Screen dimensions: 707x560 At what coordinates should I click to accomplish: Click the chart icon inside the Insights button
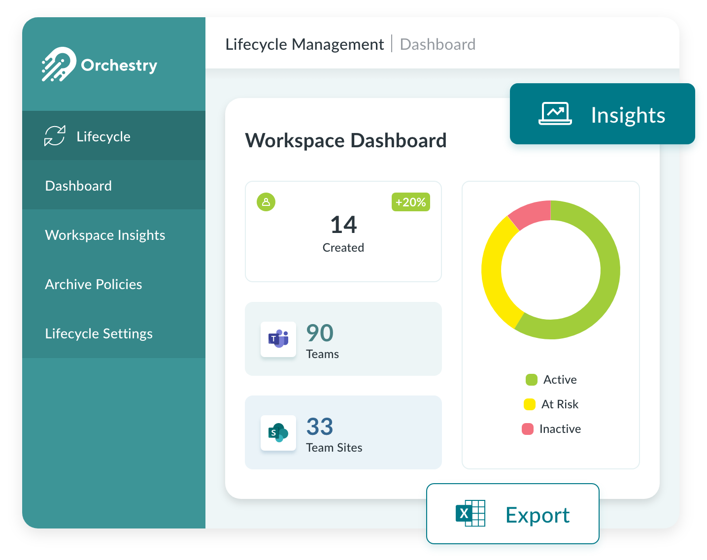555,114
